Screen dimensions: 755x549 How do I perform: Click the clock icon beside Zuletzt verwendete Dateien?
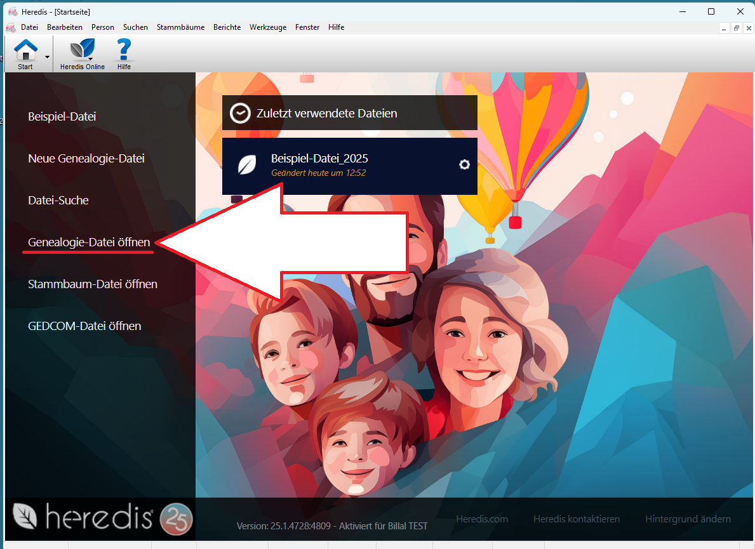pyautogui.click(x=240, y=113)
